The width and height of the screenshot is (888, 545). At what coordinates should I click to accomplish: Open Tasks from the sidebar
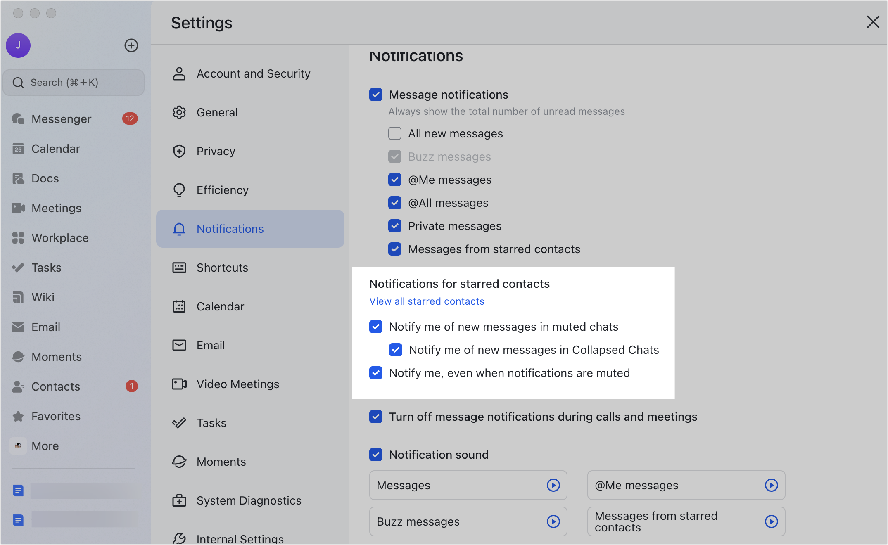(46, 268)
